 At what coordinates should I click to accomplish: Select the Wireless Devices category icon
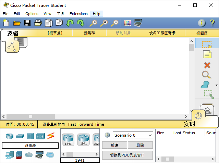[40, 136]
